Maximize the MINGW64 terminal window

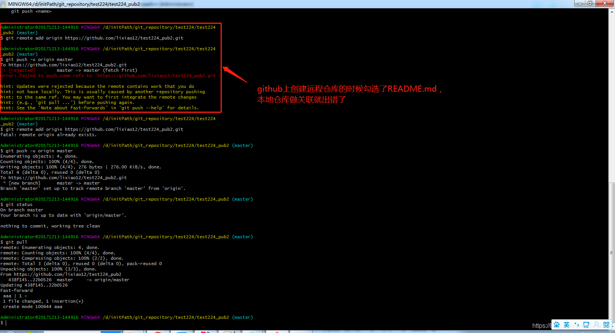pos(590,3)
